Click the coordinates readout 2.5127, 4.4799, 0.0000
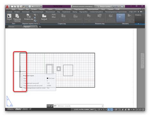This screenshot has height=116, width=150. pos(81,110)
